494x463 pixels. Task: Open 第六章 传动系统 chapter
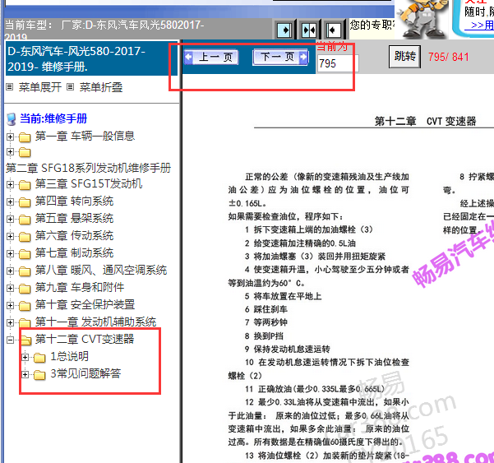[74, 236]
